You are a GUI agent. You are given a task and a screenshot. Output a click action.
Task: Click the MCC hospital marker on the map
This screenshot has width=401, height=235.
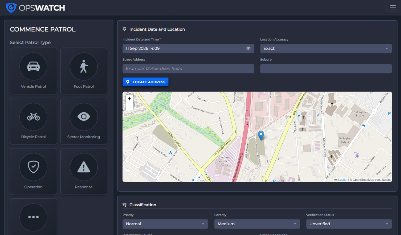[x=357, y=156]
